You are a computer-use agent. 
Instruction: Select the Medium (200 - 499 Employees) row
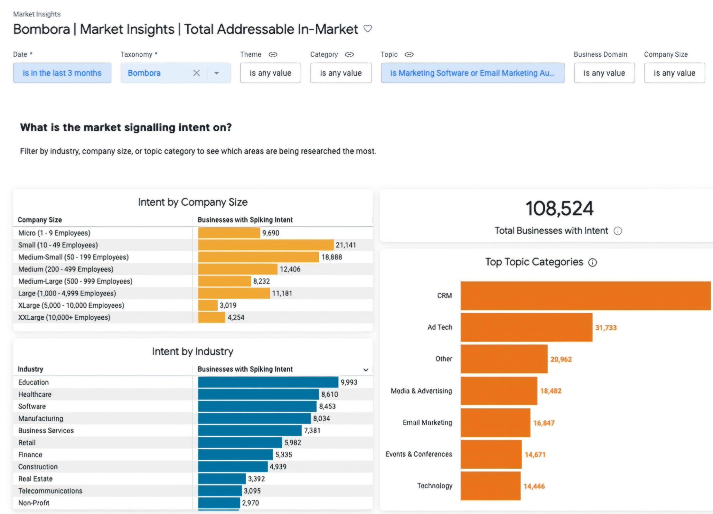[x=193, y=269]
